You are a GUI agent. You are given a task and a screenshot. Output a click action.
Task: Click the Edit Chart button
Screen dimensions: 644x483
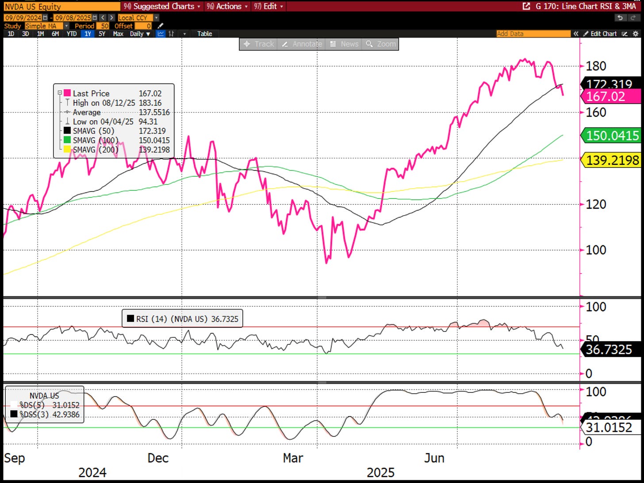[600, 34]
